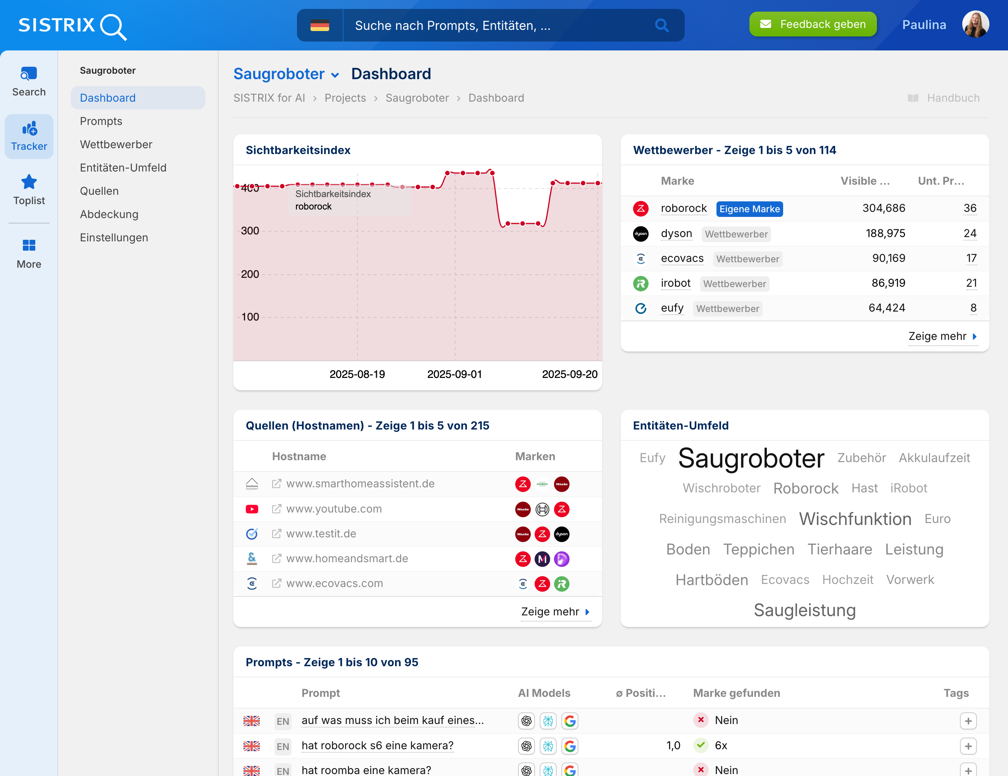Open Einstellungen in the project menu
Screen dimensions: 1008x776
click(114, 237)
